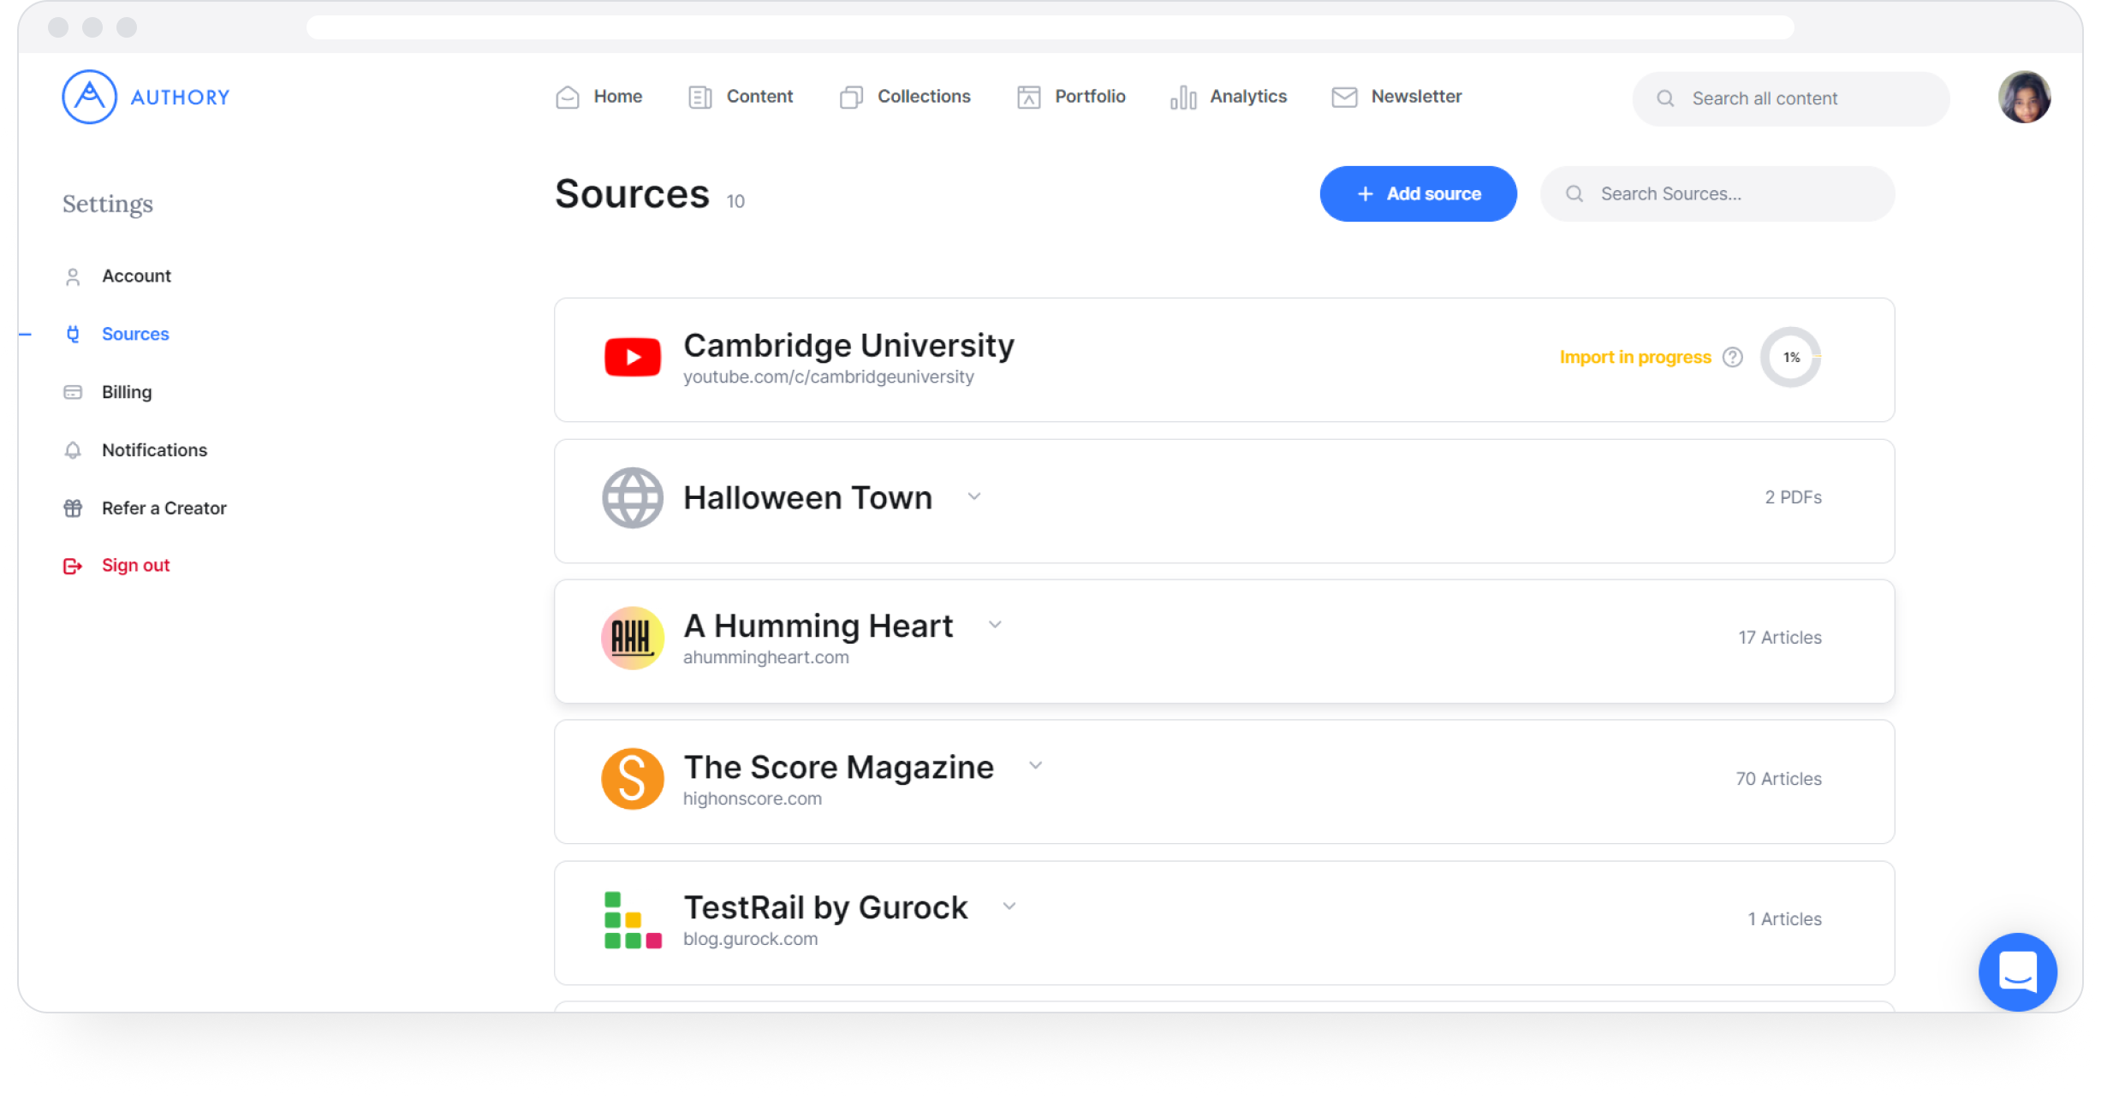Go to the Home tab

click(x=598, y=97)
